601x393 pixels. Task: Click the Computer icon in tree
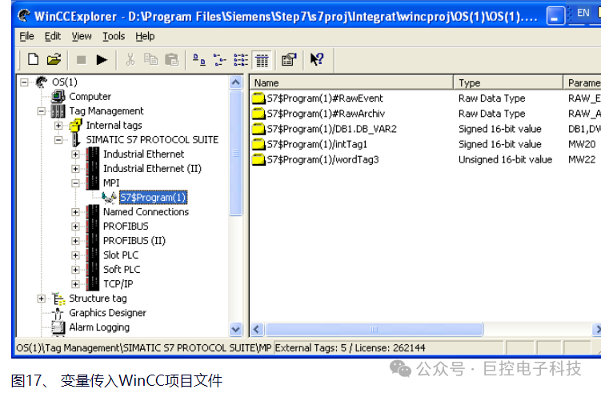(58, 96)
